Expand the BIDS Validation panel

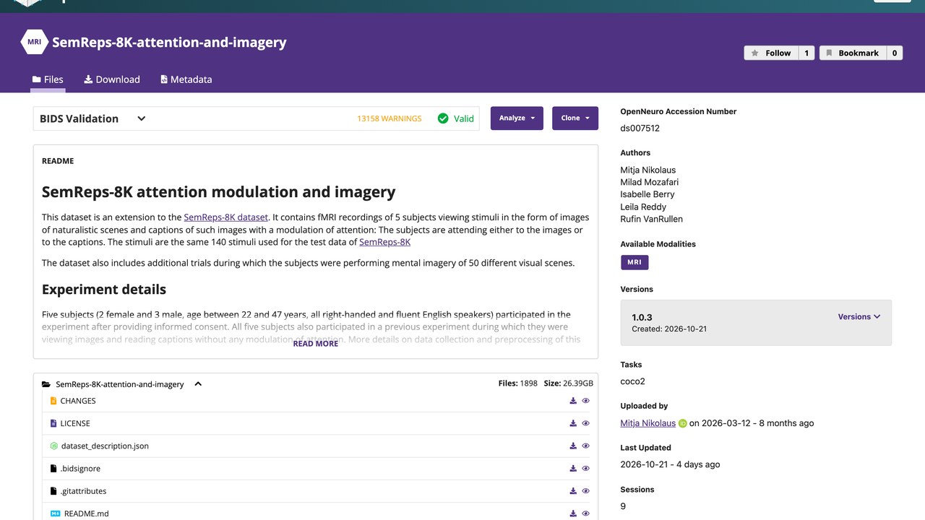(142, 118)
